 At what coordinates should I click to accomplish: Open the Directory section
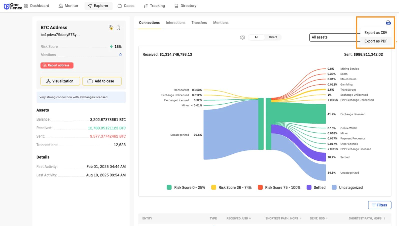click(x=185, y=6)
